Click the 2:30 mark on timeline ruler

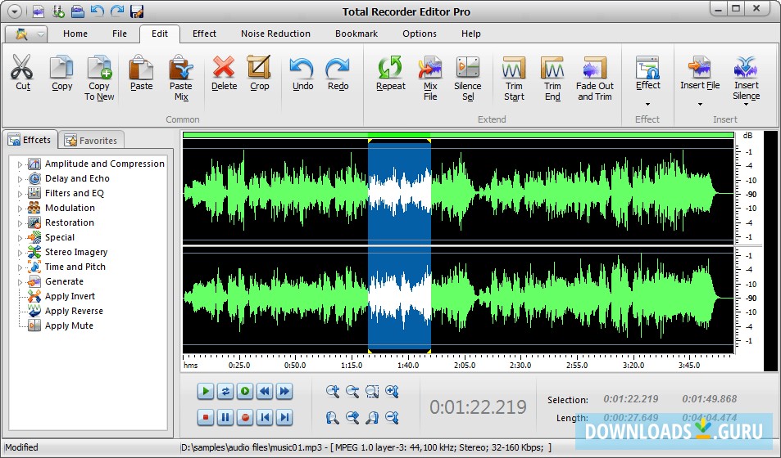click(520, 365)
